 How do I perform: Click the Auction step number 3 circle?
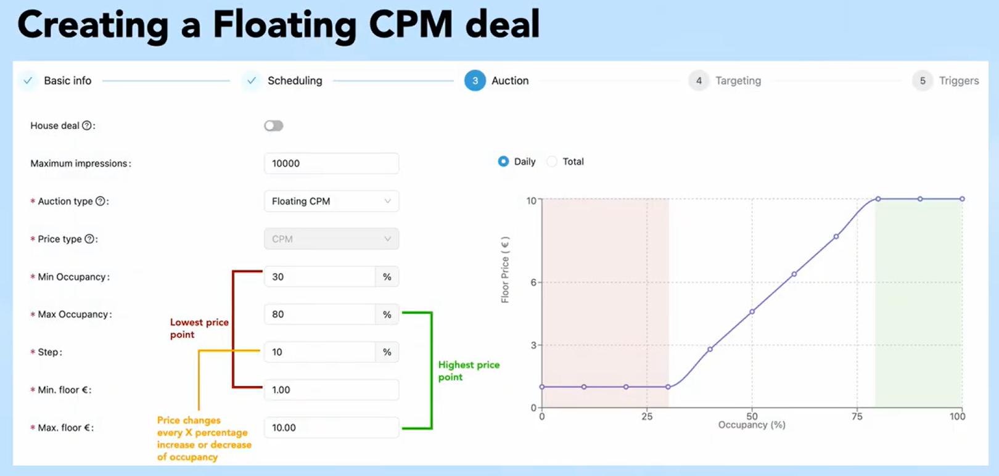pyautogui.click(x=475, y=81)
